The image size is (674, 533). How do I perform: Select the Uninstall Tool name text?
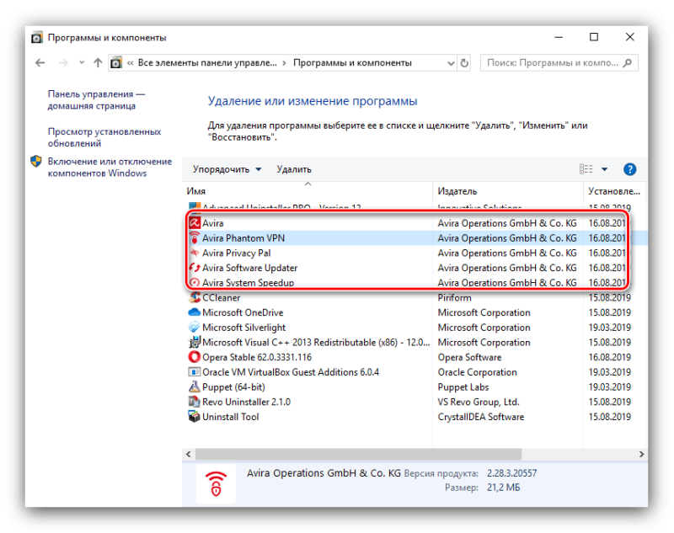click(230, 417)
